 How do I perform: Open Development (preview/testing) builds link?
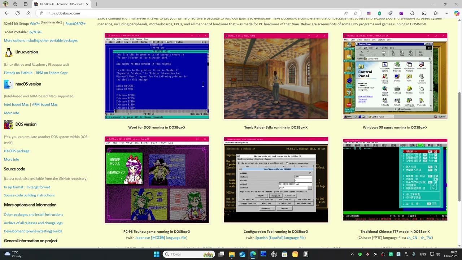pyautogui.click(x=33, y=231)
